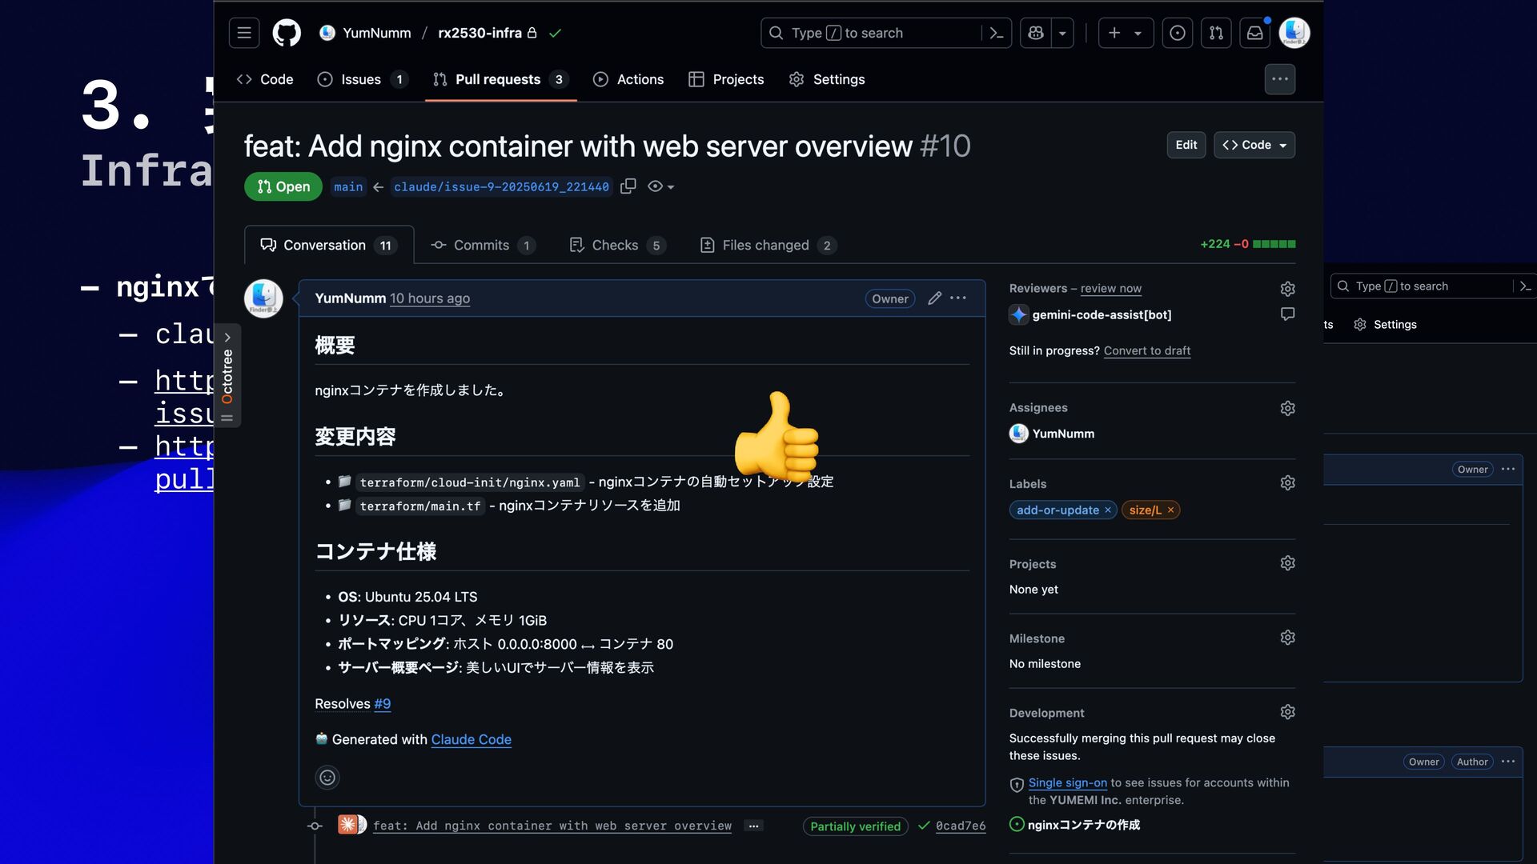Click the review now link
The image size is (1537, 864).
(x=1111, y=288)
